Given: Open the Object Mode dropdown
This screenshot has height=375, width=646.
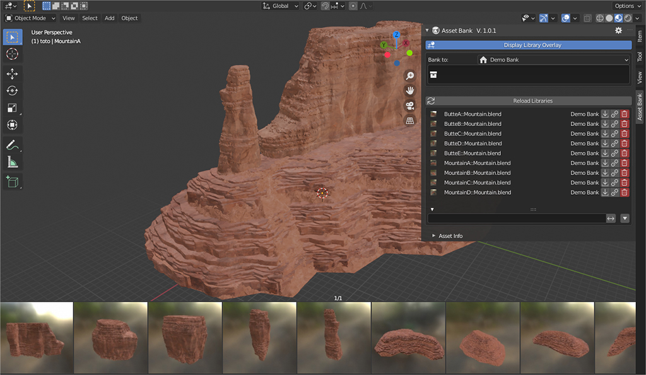Looking at the screenshot, I should click(x=30, y=18).
